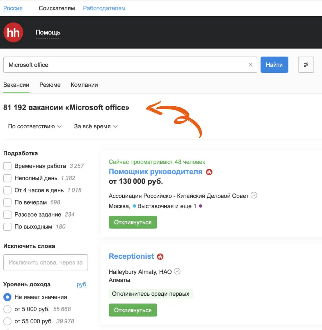Tick the По выходным checkbox
The width and height of the screenshot is (322, 330).
(7, 227)
